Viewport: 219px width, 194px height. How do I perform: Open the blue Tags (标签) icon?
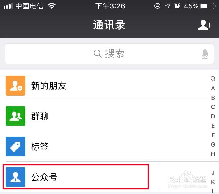[15, 147]
